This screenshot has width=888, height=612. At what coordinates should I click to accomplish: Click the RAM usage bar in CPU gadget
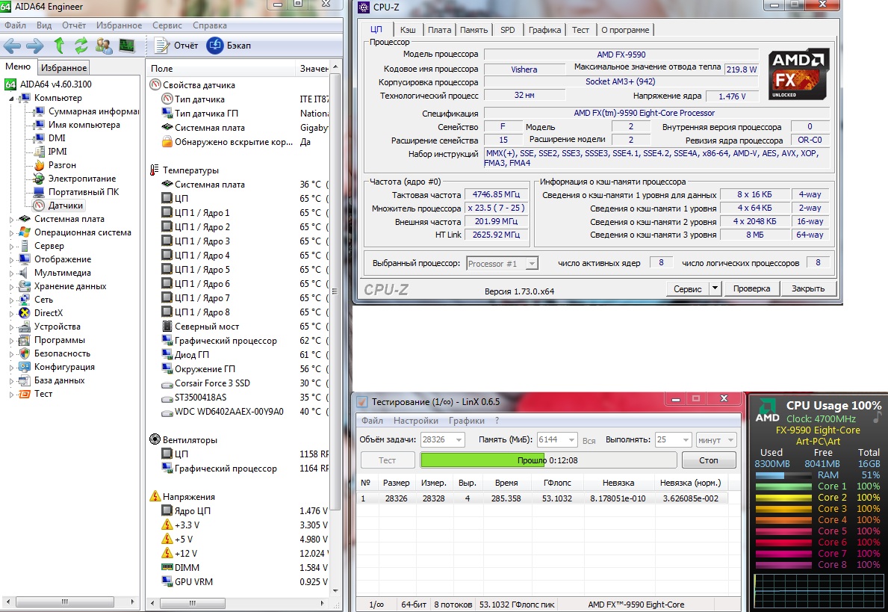coord(783,475)
